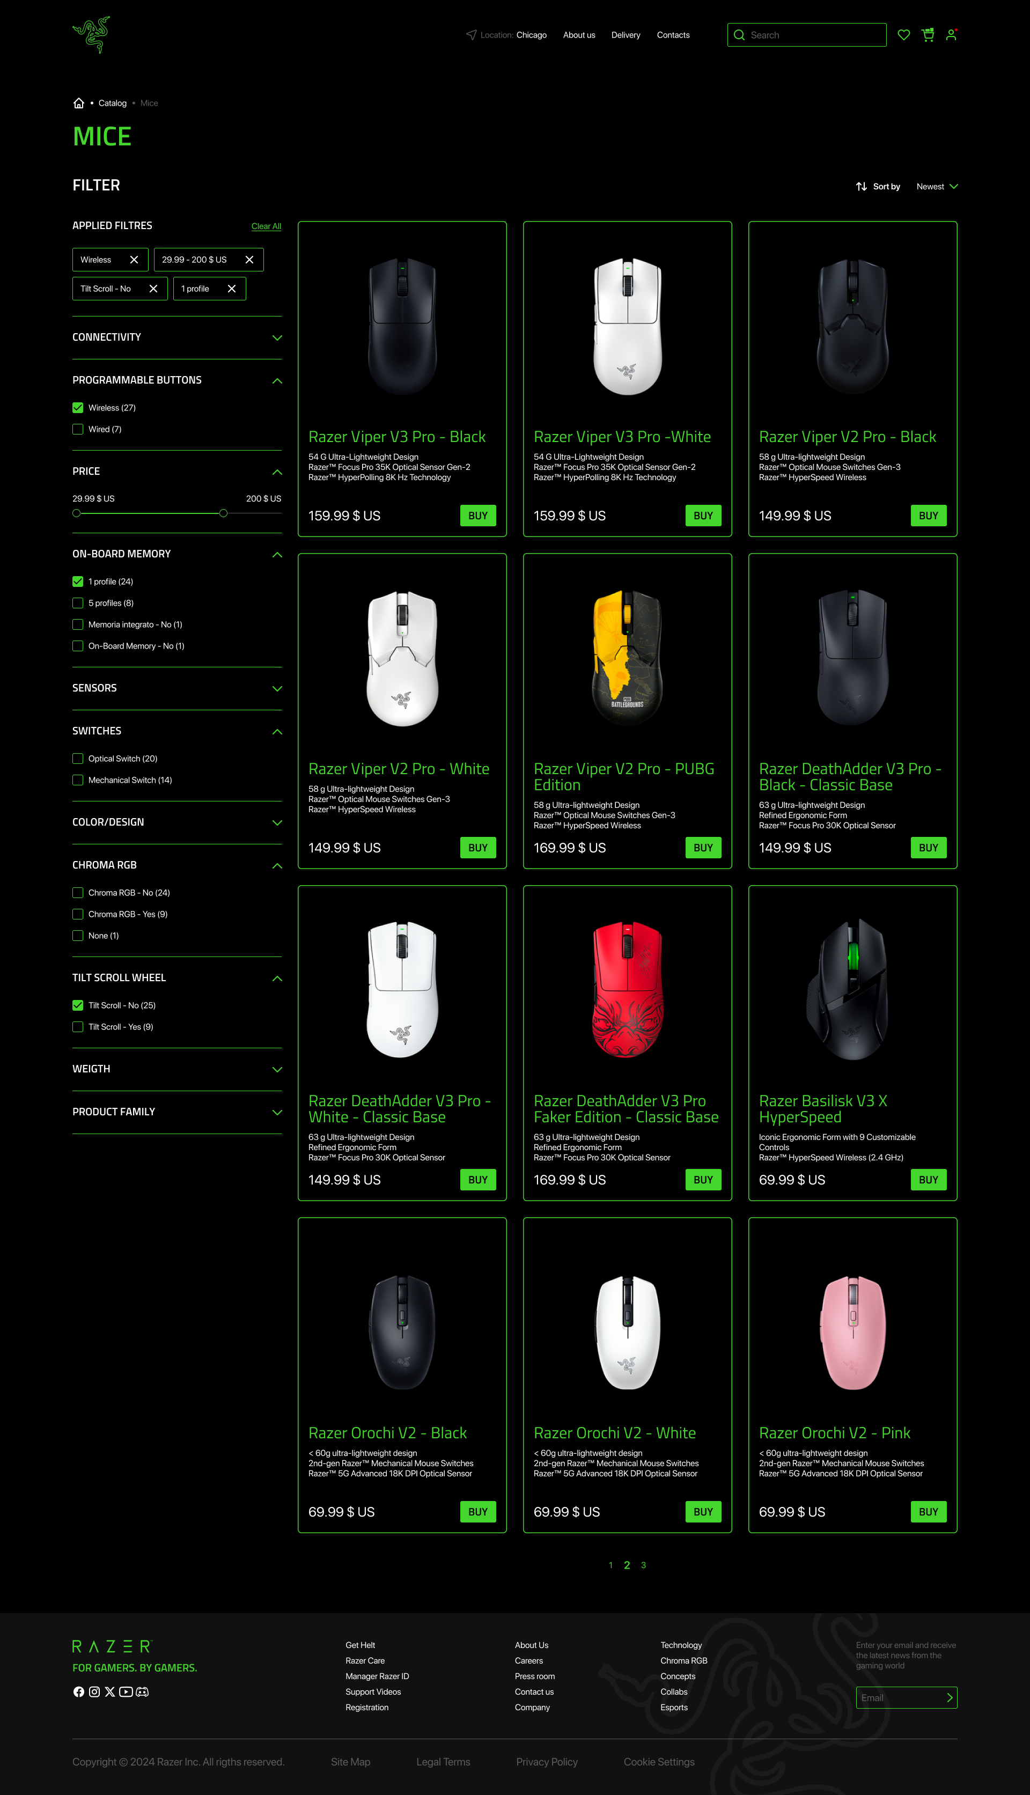1030x1795 pixels.
Task: Go to the home breadcrumb icon
Action: click(x=78, y=103)
